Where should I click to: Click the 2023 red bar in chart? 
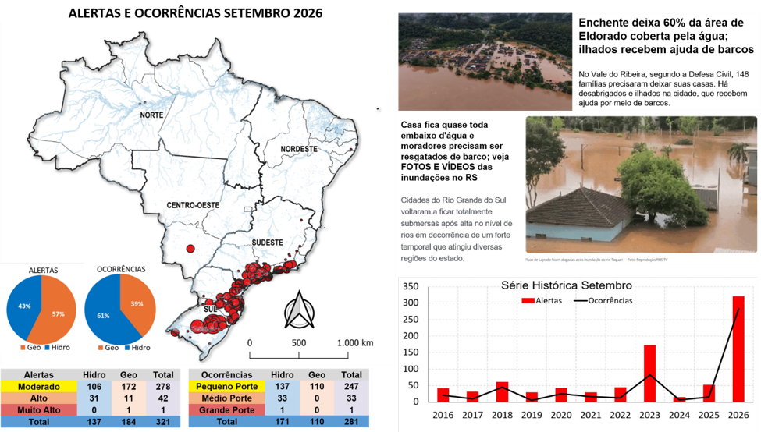[649, 374]
